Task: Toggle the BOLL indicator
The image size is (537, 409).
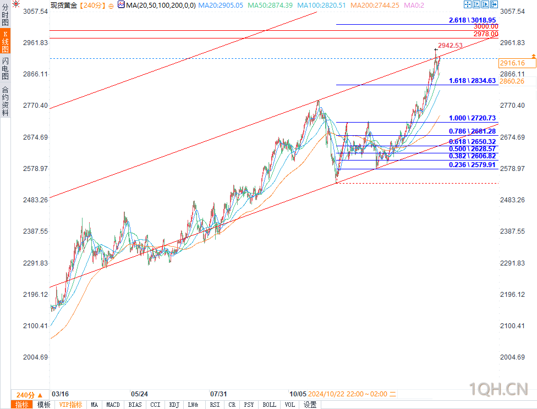Action: [269, 405]
